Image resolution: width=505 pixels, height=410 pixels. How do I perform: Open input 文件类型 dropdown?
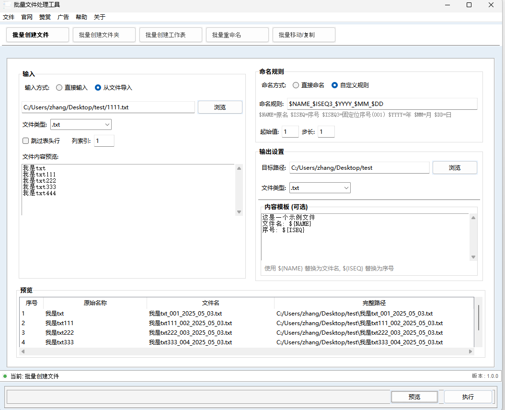tap(81, 125)
